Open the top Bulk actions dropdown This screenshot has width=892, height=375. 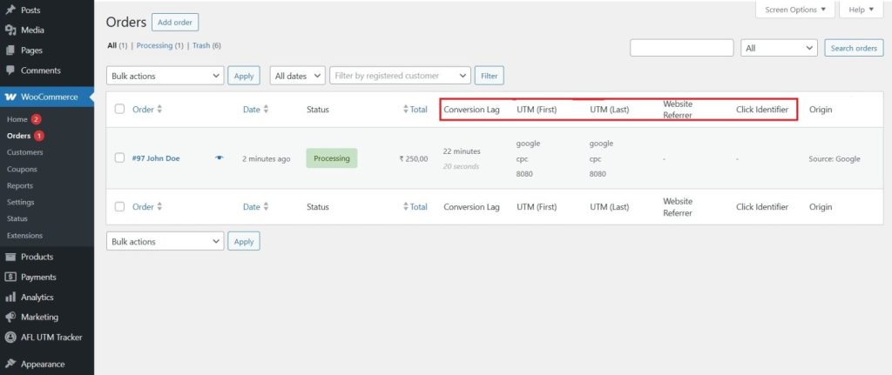[165, 76]
